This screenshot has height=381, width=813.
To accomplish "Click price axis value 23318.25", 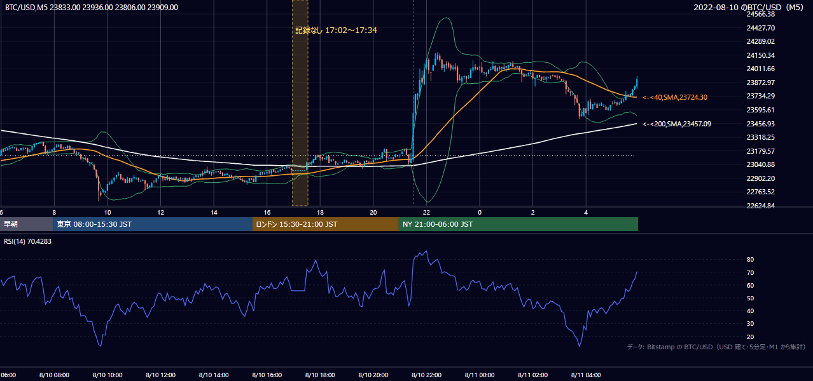I will [761, 137].
